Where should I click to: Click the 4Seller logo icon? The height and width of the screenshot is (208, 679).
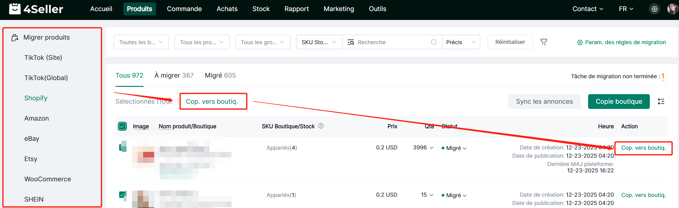15,9
